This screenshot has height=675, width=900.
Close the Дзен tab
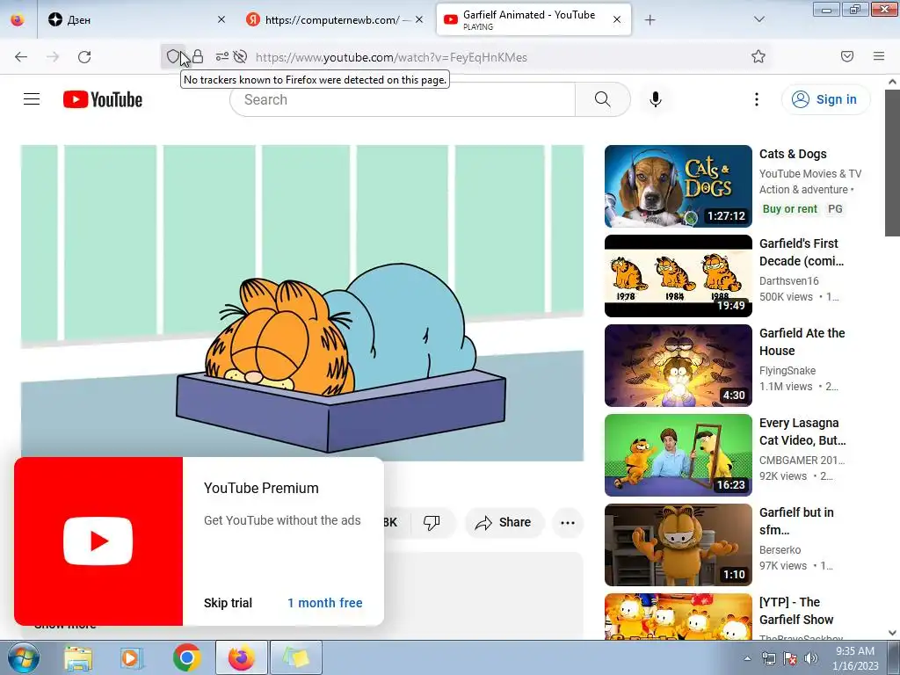point(221,19)
